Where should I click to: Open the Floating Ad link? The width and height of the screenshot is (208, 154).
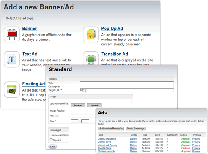point(33,84)
